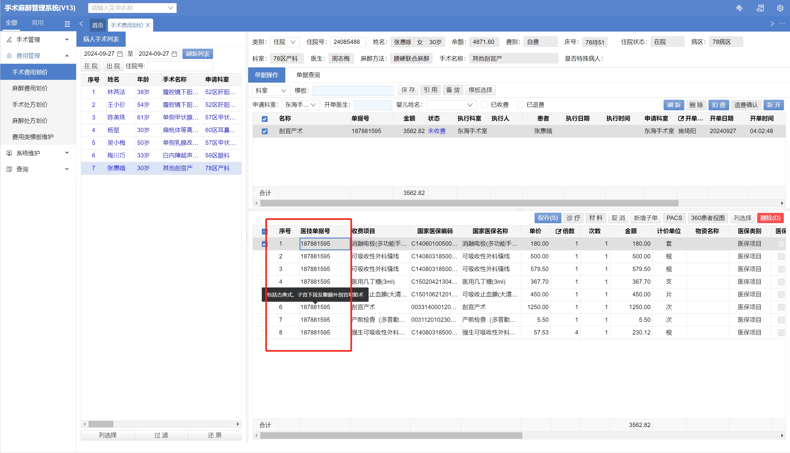790x453 pixels.
Task: Switch to the 单据查询 tab
Action: click(308, 75)
